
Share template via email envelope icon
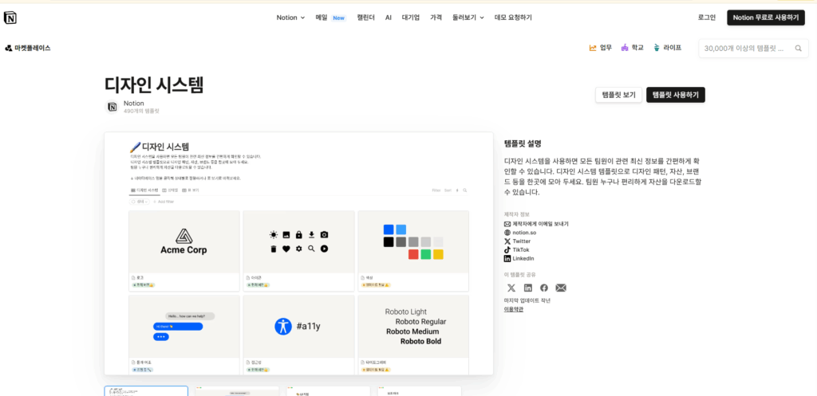point(561,288)
